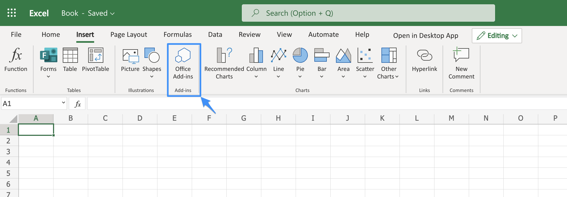Click the Search box
The image size is (567, 197).
click(x=368, y=13)
